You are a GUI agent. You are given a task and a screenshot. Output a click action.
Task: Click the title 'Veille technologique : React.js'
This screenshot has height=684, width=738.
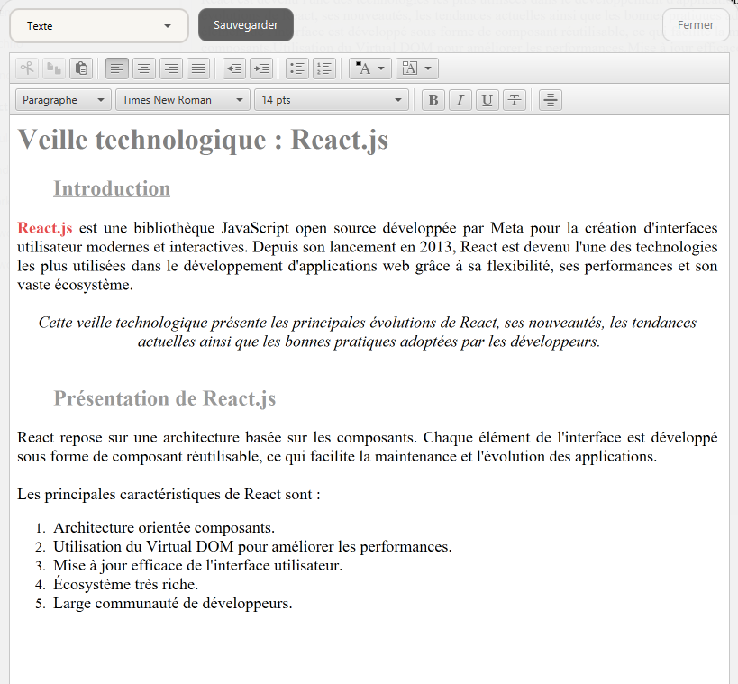203,140
